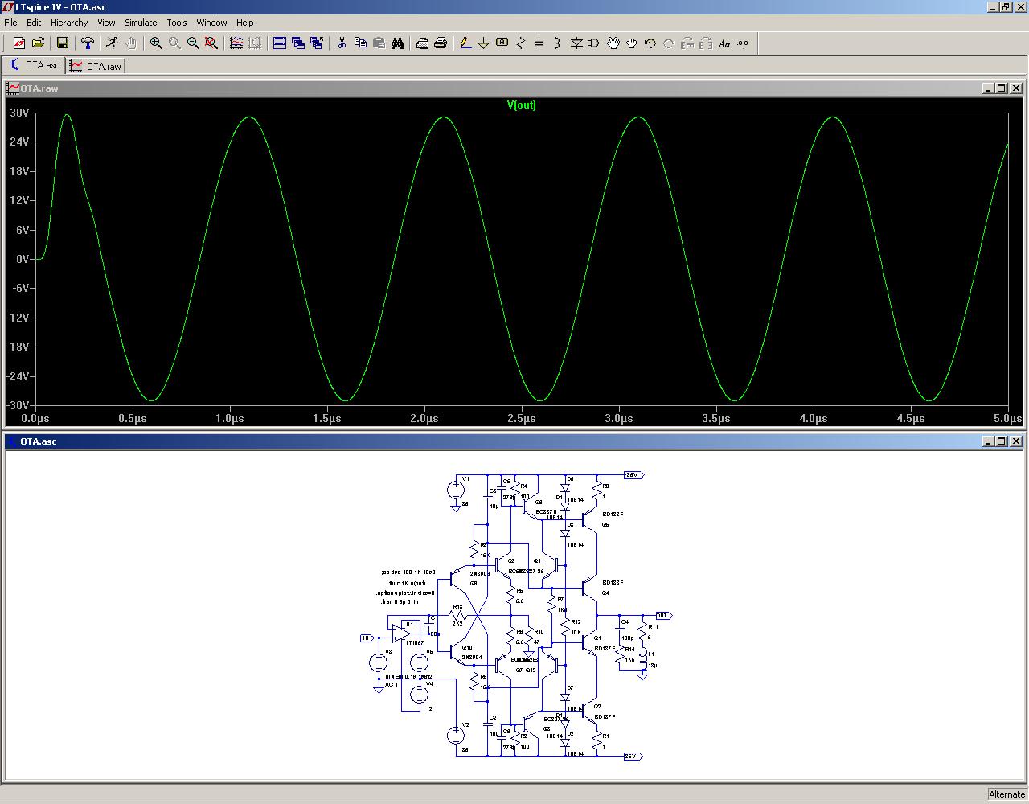The image size is (1029, 804).
Task: Select the Inductor component tool
Action: [x=558, y=43]
